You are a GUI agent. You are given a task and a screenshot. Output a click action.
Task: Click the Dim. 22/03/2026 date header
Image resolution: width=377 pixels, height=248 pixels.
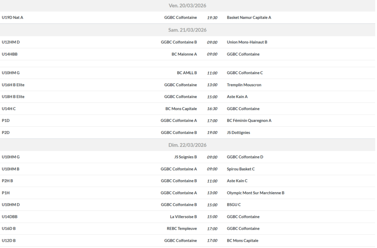coord(187,145)
